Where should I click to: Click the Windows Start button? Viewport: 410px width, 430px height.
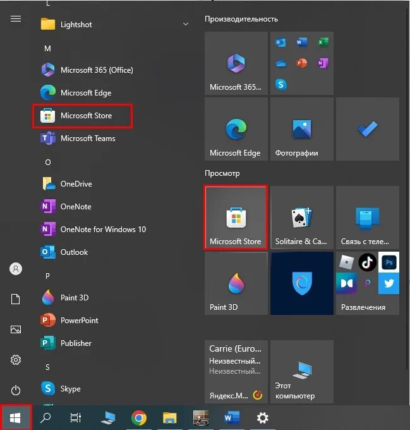pos(15,418)
